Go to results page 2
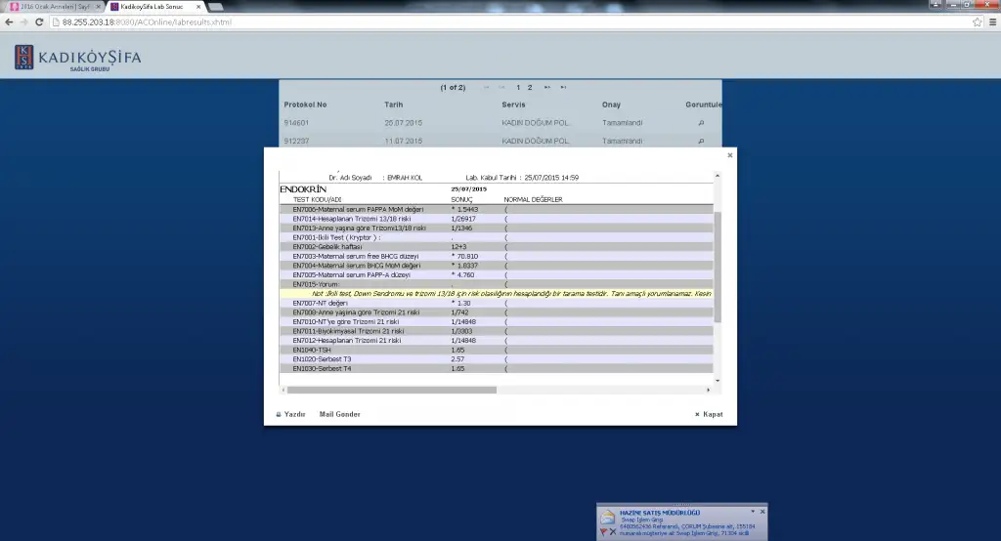This screenshot has width=1001, height=541. coord(530,88)
